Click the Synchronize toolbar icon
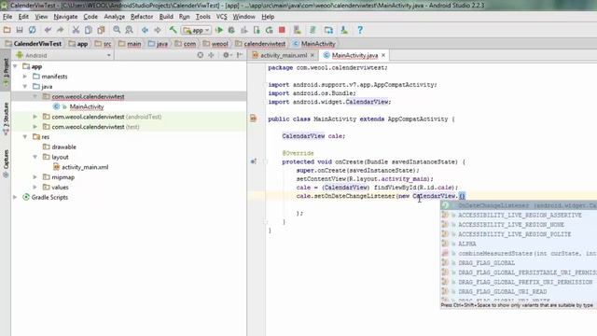The height and width of the screenshot is (336, 597). pos(33,30)
